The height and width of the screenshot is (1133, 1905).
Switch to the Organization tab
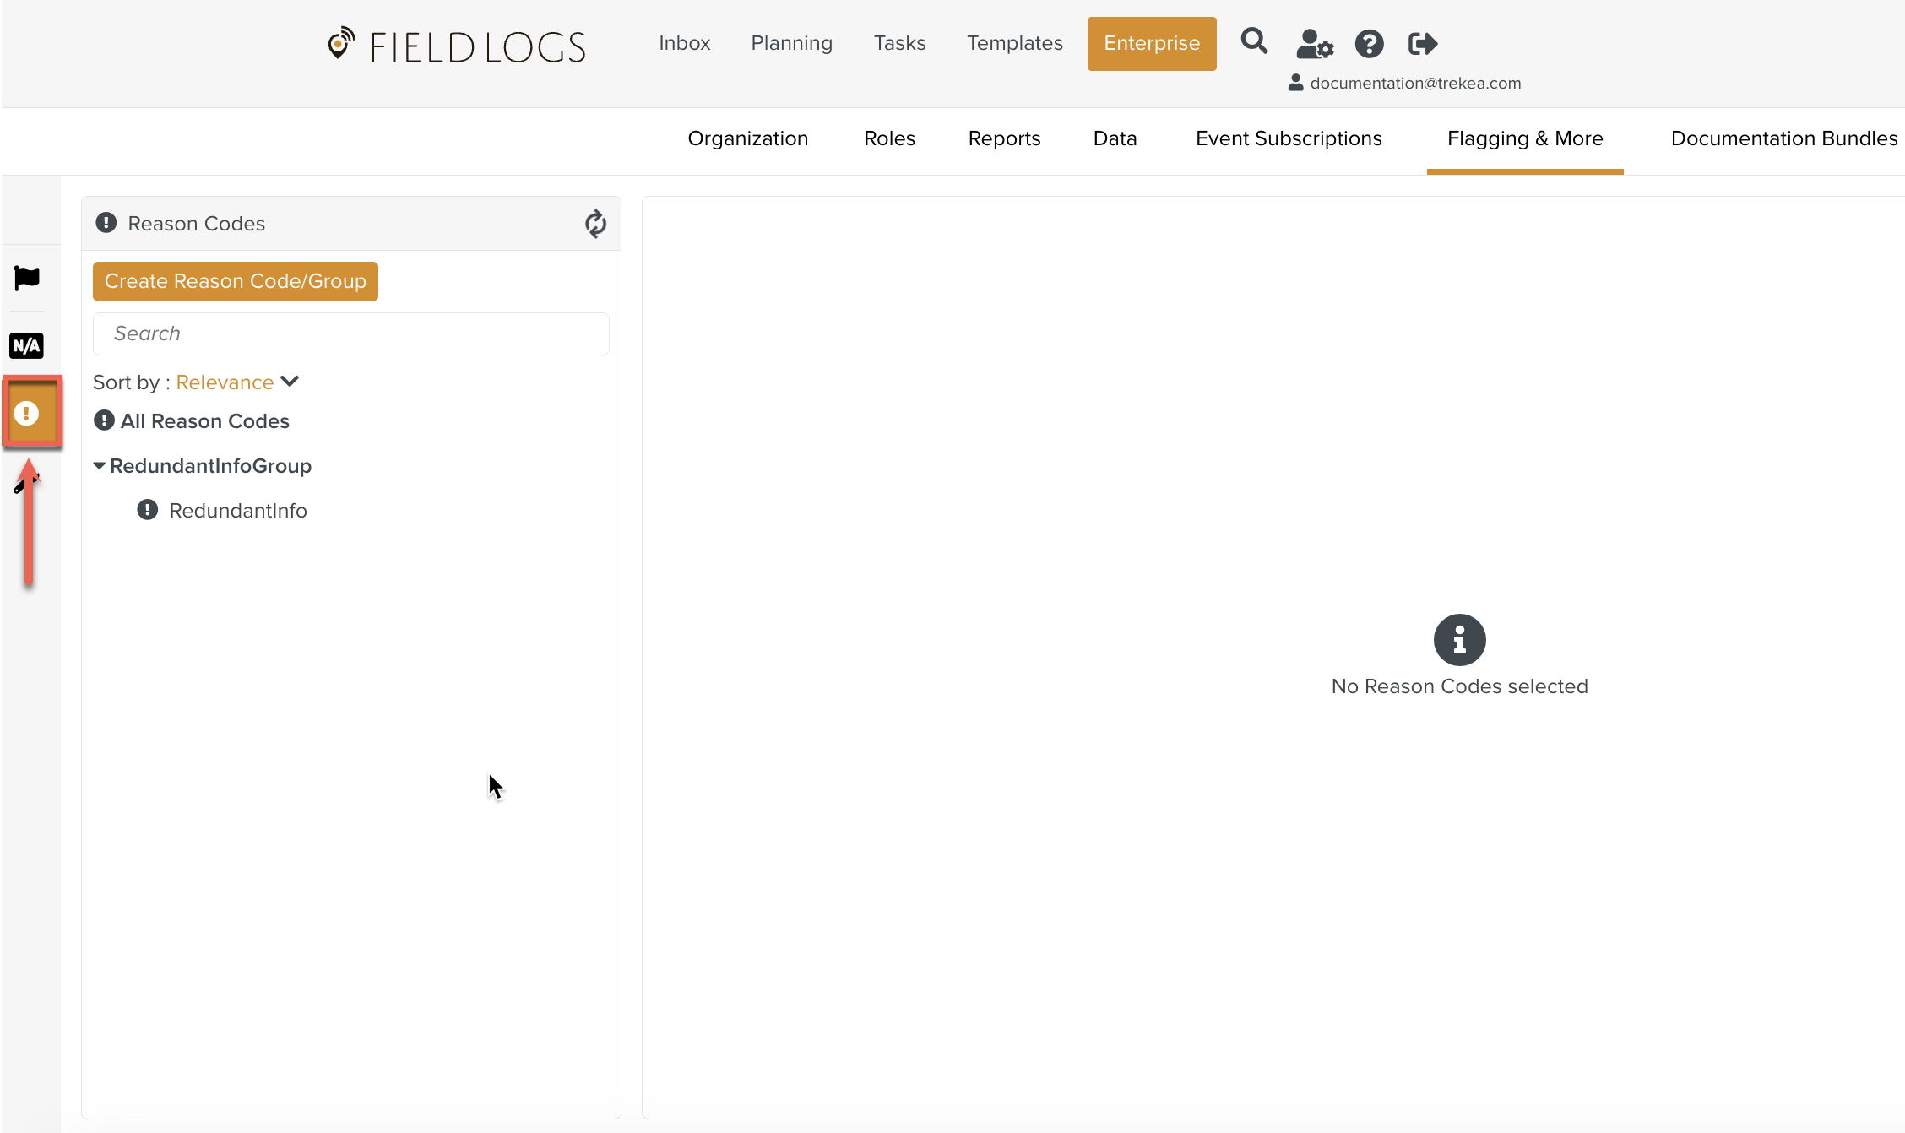[747, 138]
